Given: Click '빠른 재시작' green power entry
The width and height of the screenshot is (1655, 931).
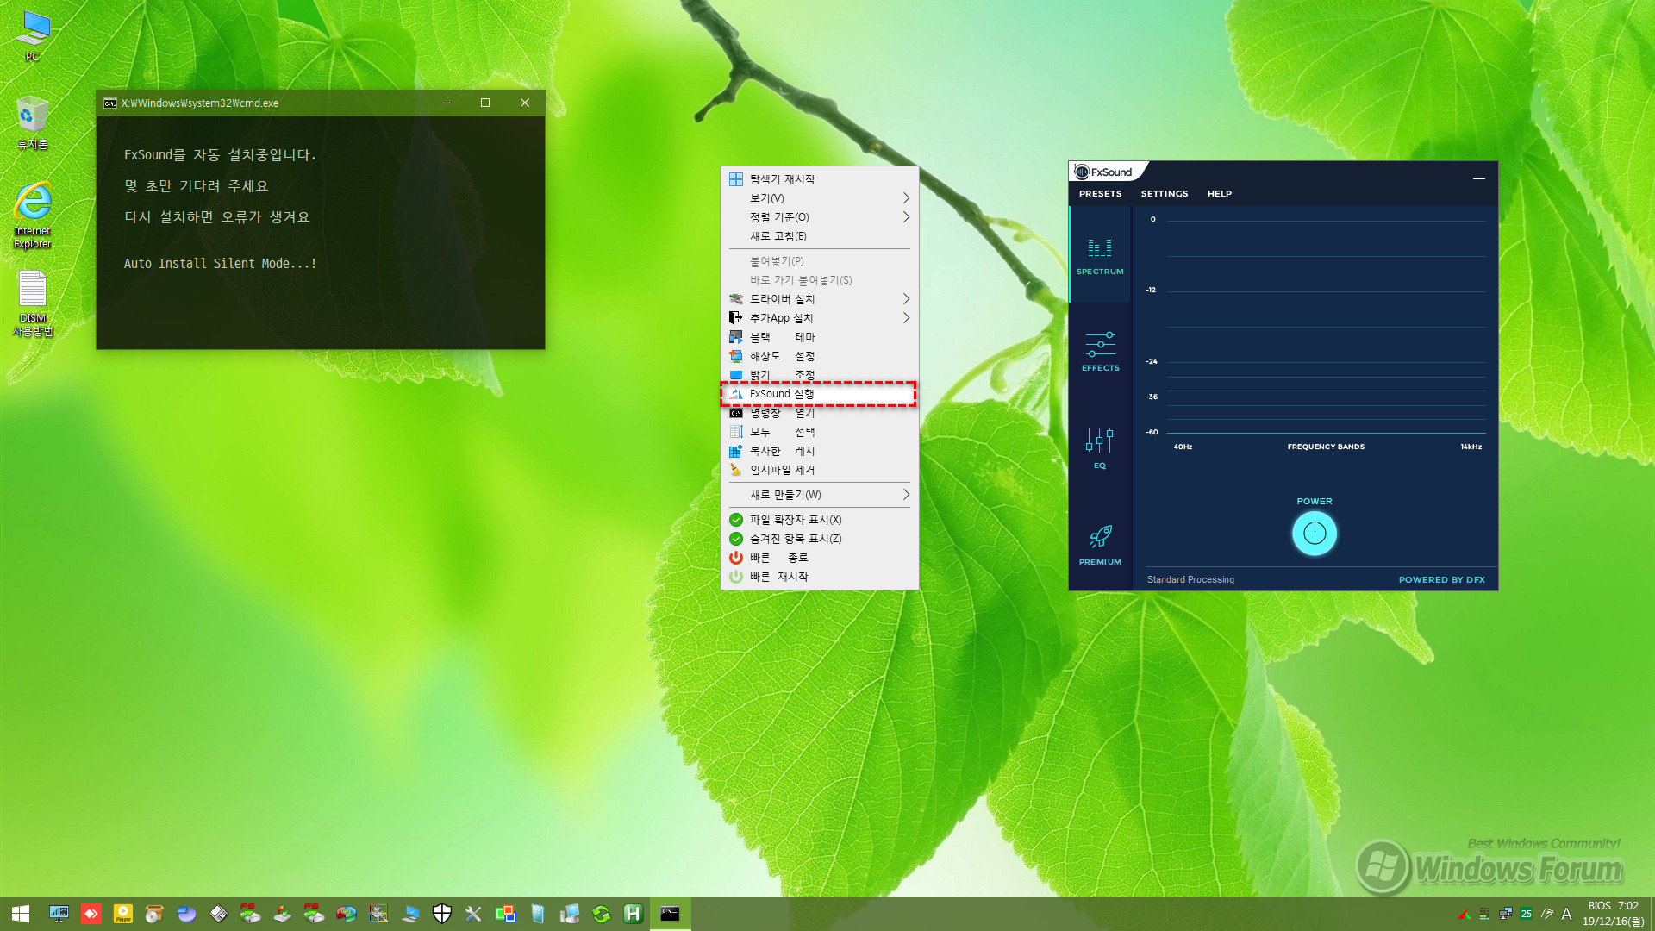Looking at the screenshot, I should (819, 577).
